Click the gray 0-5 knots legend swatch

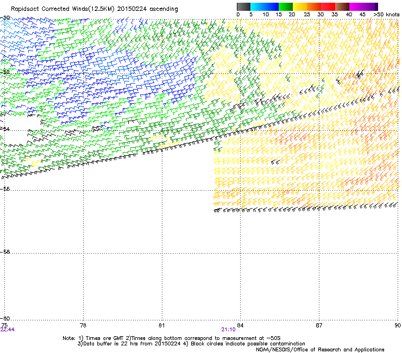pyautogui.click(x=243, y=7)
